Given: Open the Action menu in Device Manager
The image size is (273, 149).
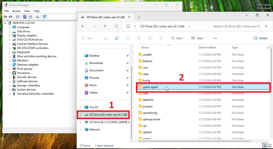Looking at the screenshot, I should (x=16, y=11).
